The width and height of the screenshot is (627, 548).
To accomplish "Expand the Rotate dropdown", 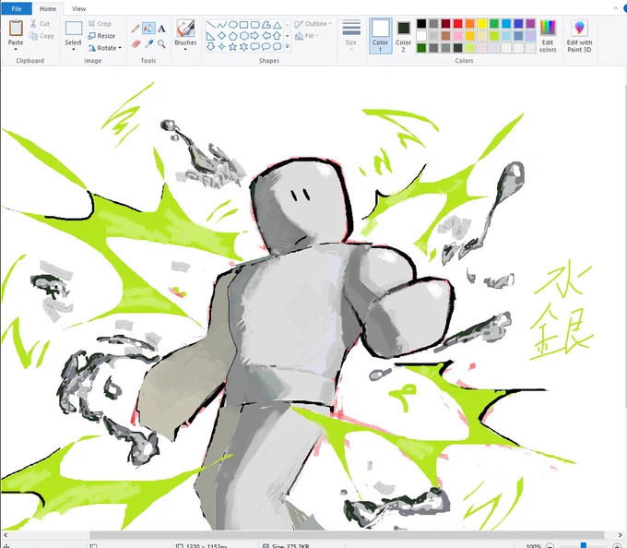I will click(x=120, y=48).
